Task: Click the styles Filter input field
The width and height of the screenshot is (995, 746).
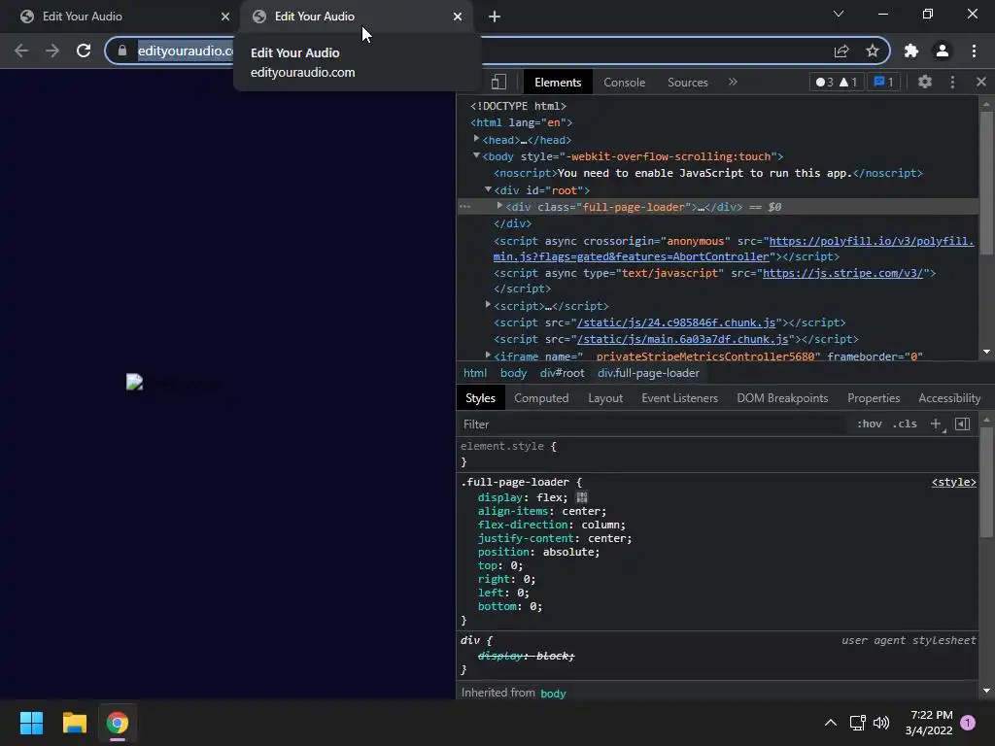Action: click(x=654, y=424)
